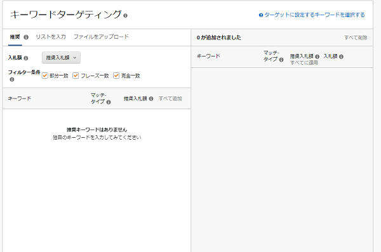
Task: Click info icon beside right マッチタイプ column header
Action: tap(281, 60)
